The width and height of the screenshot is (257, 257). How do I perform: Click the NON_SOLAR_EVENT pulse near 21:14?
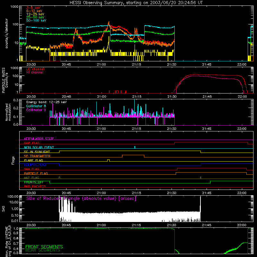135,147
